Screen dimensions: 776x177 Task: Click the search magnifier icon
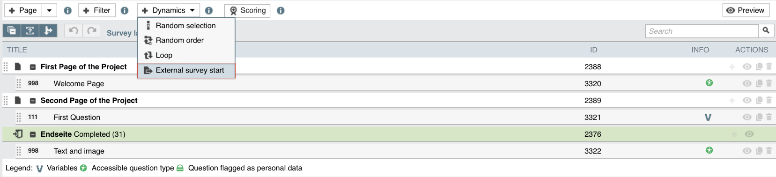pyautogui.click(x=766, y=31)
